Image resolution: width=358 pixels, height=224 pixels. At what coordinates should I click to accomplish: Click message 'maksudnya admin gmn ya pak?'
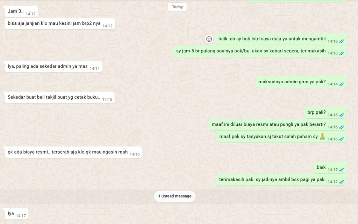(x=301, y=82)
